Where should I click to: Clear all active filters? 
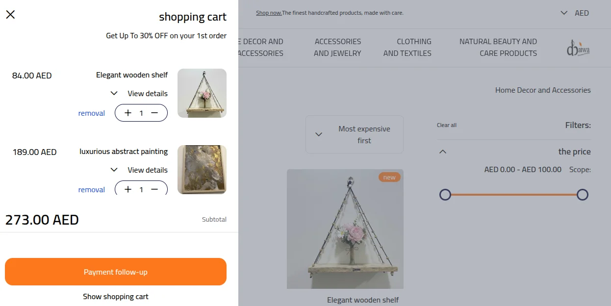click(446, 125)
